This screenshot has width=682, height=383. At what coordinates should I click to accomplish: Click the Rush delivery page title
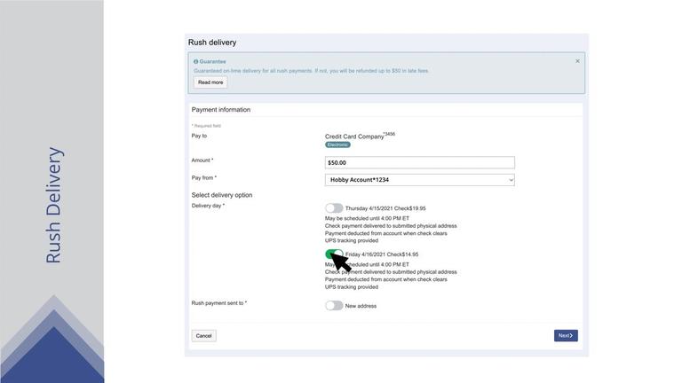tap(212, 43)
